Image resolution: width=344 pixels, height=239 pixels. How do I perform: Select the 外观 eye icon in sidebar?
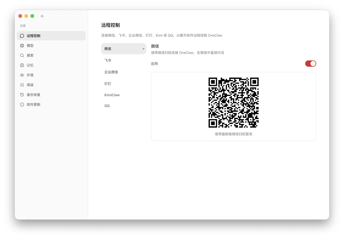(x=22, y=75)
